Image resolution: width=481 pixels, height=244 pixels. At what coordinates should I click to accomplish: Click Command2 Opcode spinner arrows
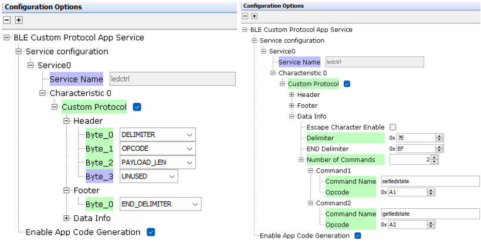coord(432,225)
